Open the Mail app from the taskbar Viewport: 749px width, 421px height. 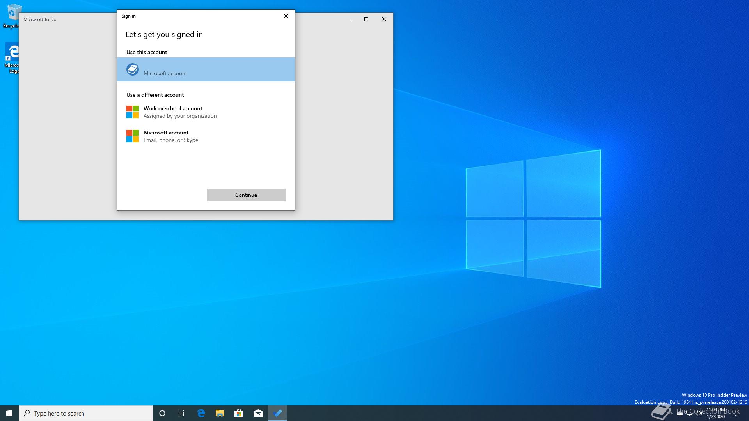coord(258,413)
